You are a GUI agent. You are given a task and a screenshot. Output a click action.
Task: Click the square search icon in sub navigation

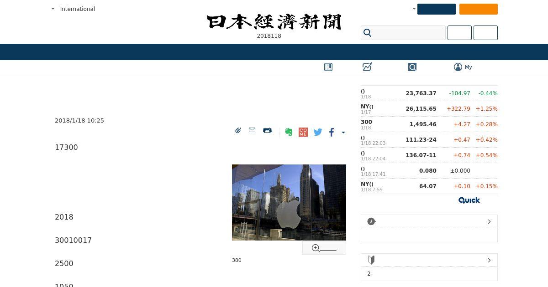coord(412,67)
